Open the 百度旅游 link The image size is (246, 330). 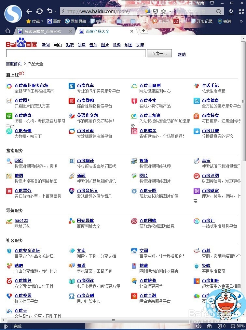[148, 280]
